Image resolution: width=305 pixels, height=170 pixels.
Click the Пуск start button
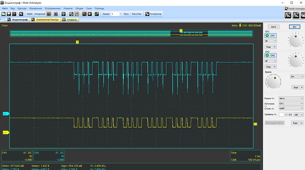126,14
